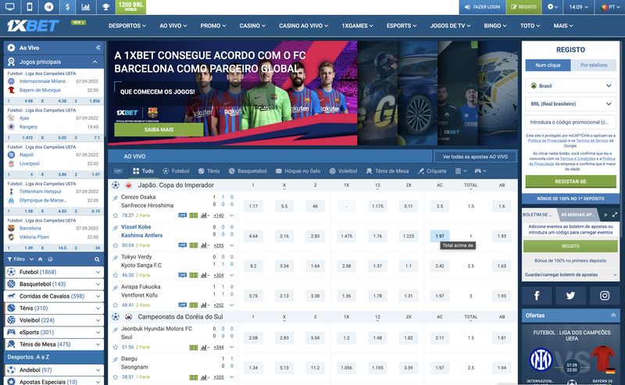Select the Ténis live filter tab
The height and width of the screenshot is (385, 625).
209,171
